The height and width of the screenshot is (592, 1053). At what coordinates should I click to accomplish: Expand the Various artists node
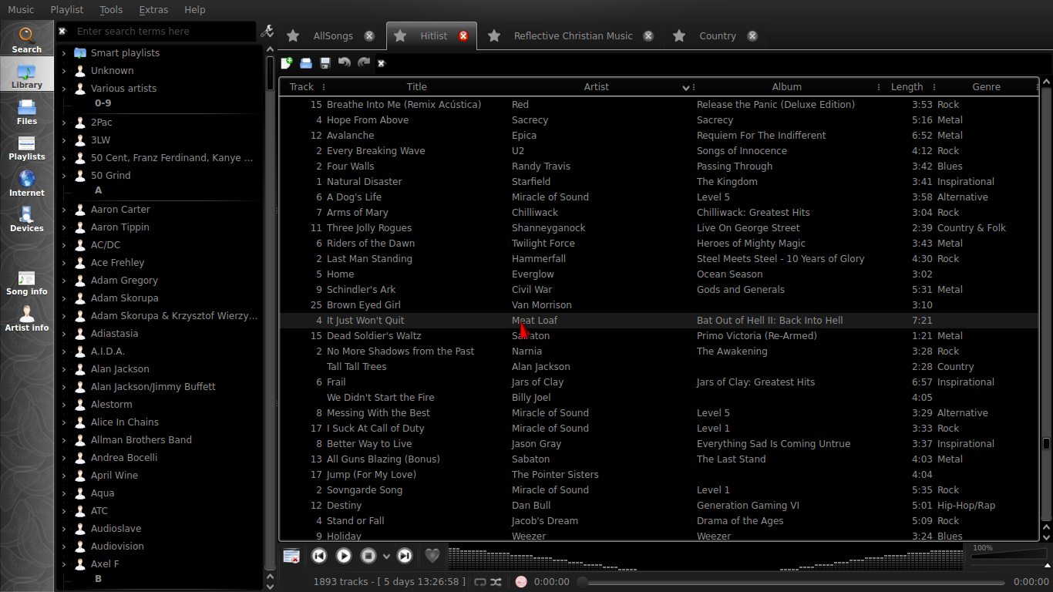tap(64, 89)
